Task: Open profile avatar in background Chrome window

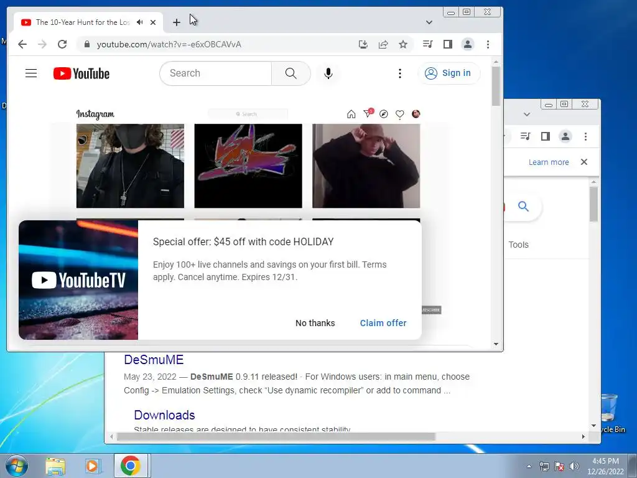Action: [565, 136]
